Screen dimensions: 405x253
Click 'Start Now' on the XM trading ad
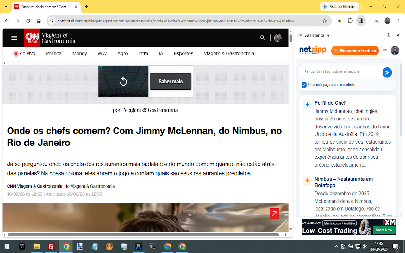(384, 230)
